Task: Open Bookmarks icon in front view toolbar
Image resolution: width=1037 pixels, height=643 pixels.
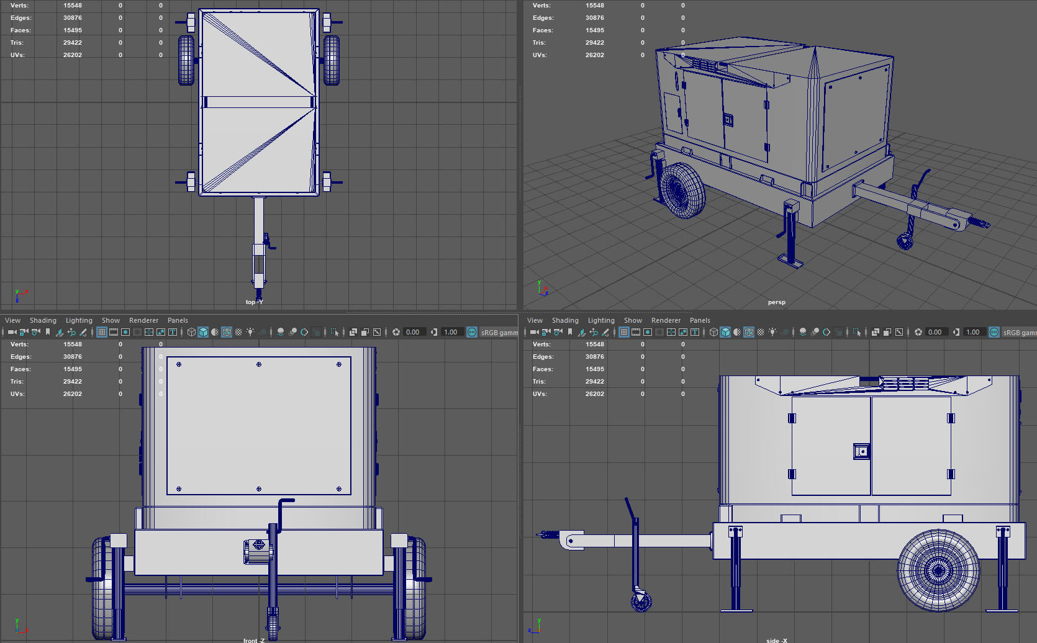Action: coord(48,332)
